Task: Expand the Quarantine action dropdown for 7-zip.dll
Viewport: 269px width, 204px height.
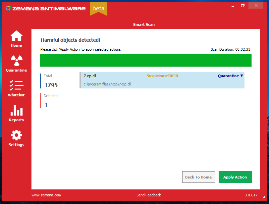Action: tap(230, 76)
